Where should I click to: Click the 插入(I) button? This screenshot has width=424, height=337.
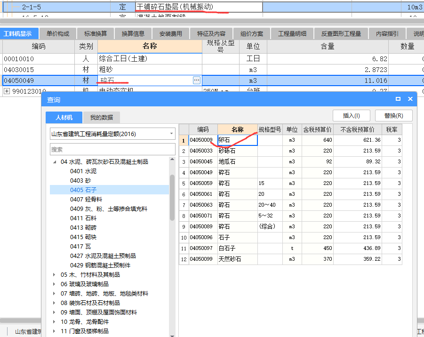coord(351,115)
